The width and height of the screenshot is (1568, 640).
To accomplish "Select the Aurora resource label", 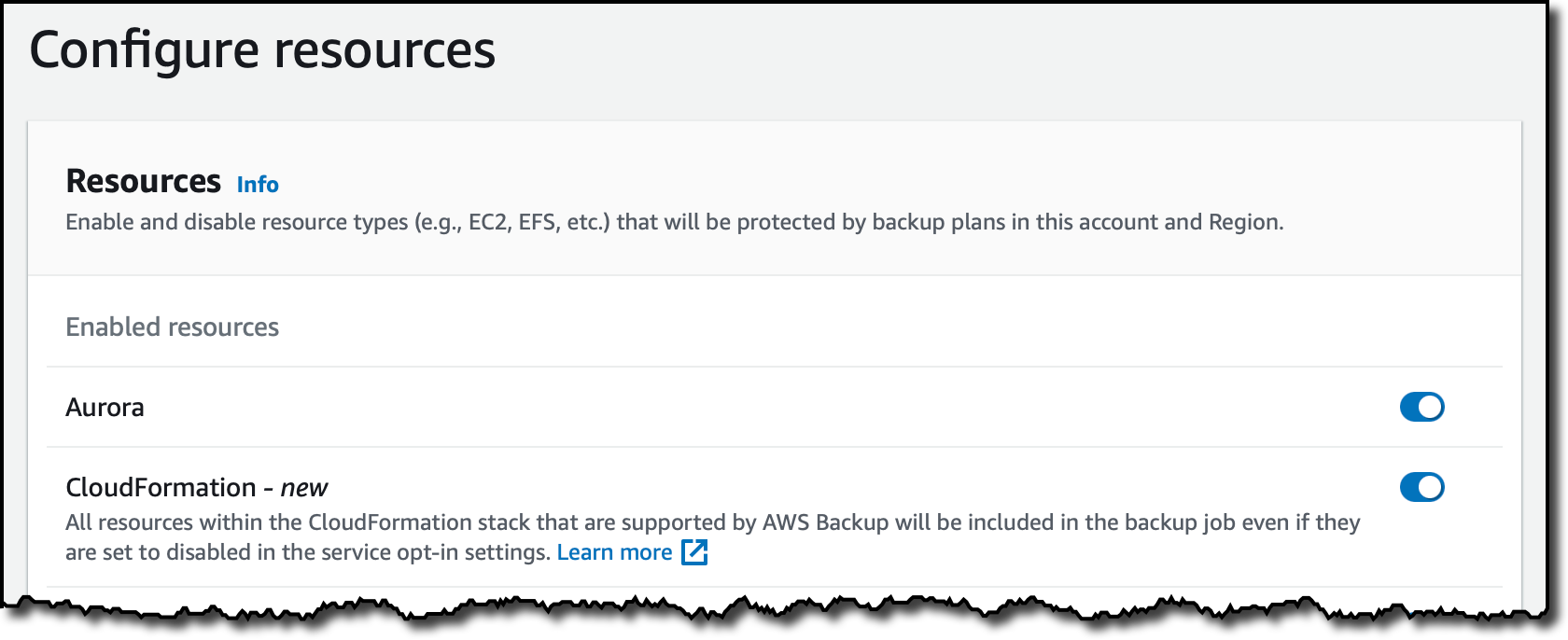I will 105,408.
